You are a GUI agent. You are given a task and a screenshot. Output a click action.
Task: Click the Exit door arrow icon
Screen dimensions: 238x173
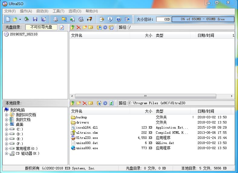pyautogui.click(x=127, y=19)
